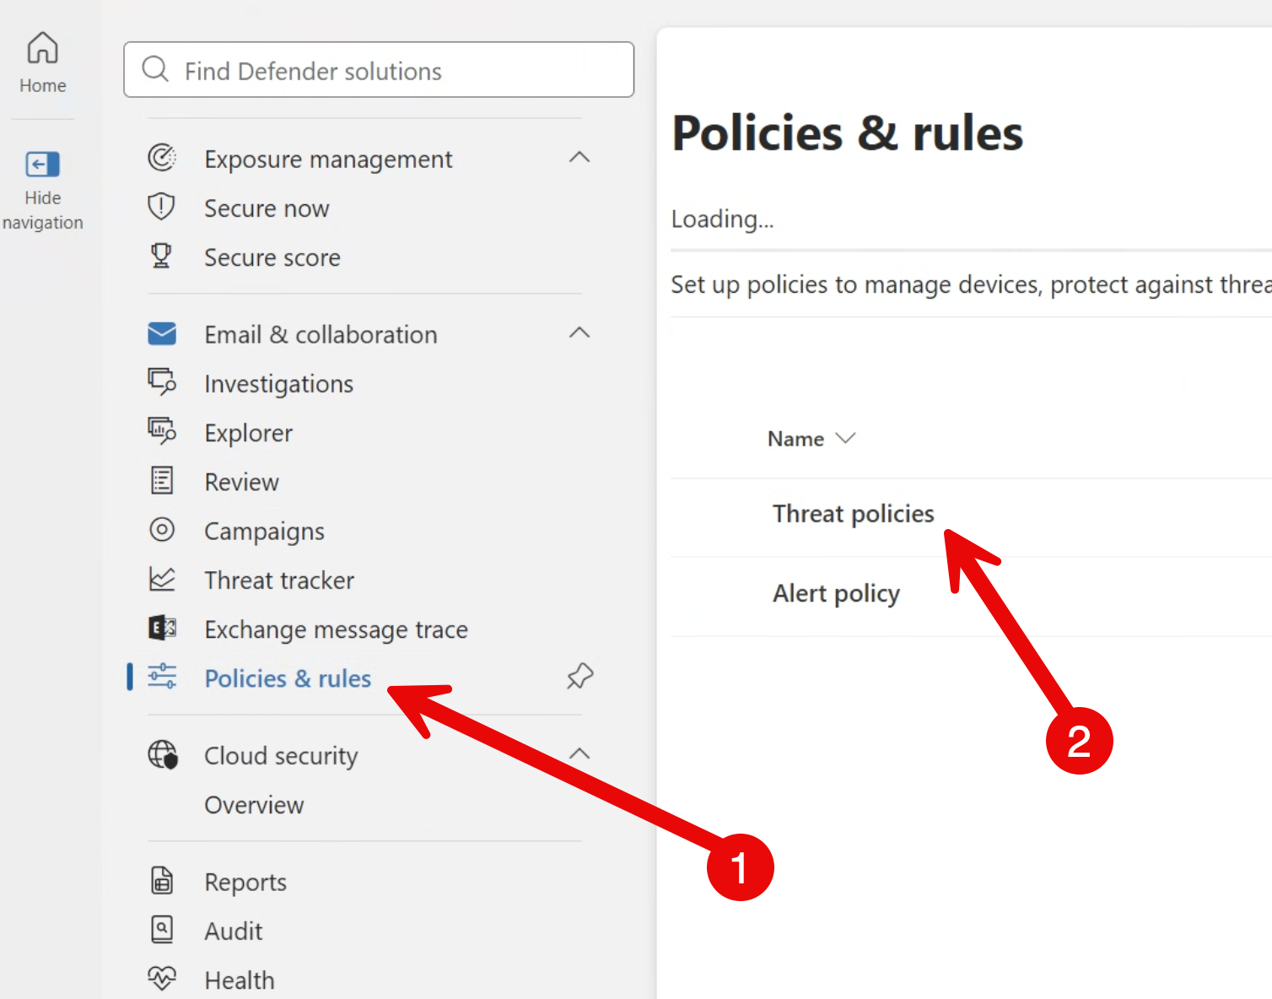
Task: Click the Email & collaboration heading
Action: 321,335
